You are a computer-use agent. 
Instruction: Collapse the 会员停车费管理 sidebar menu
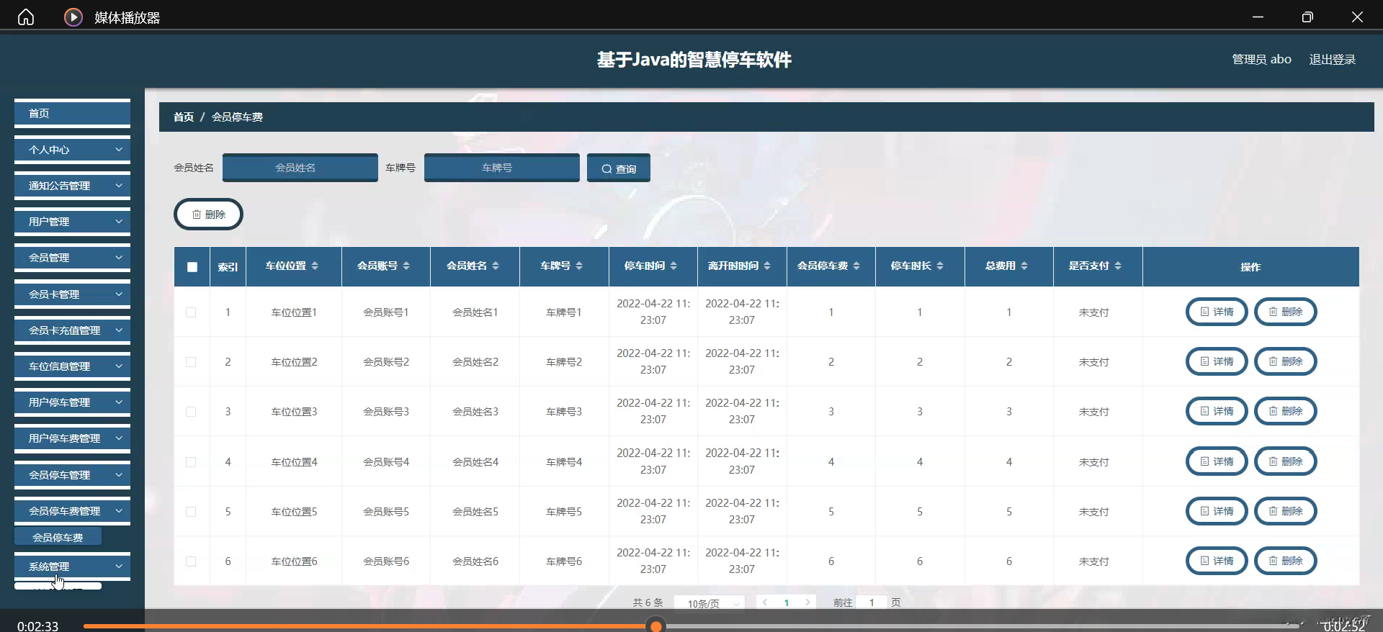click(x=72, y=511)
